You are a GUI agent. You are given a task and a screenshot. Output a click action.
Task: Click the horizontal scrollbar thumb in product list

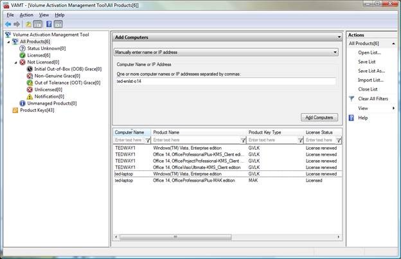point(175,237)
